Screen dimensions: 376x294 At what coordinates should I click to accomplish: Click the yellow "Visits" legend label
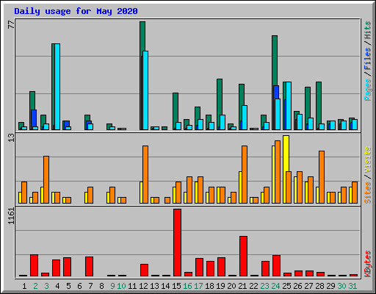coord(367,160)
